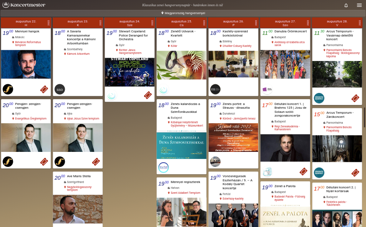Click ticket icon on Délutáni koncert 1. card

[303, 172]
